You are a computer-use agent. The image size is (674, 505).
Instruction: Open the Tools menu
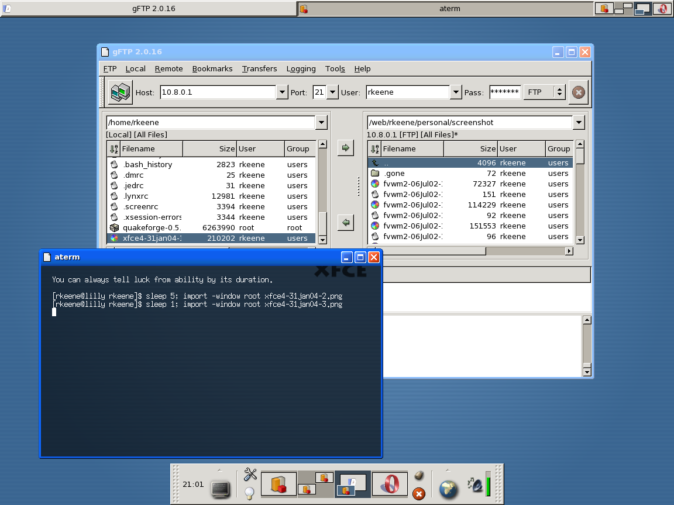tap(335, 69)
